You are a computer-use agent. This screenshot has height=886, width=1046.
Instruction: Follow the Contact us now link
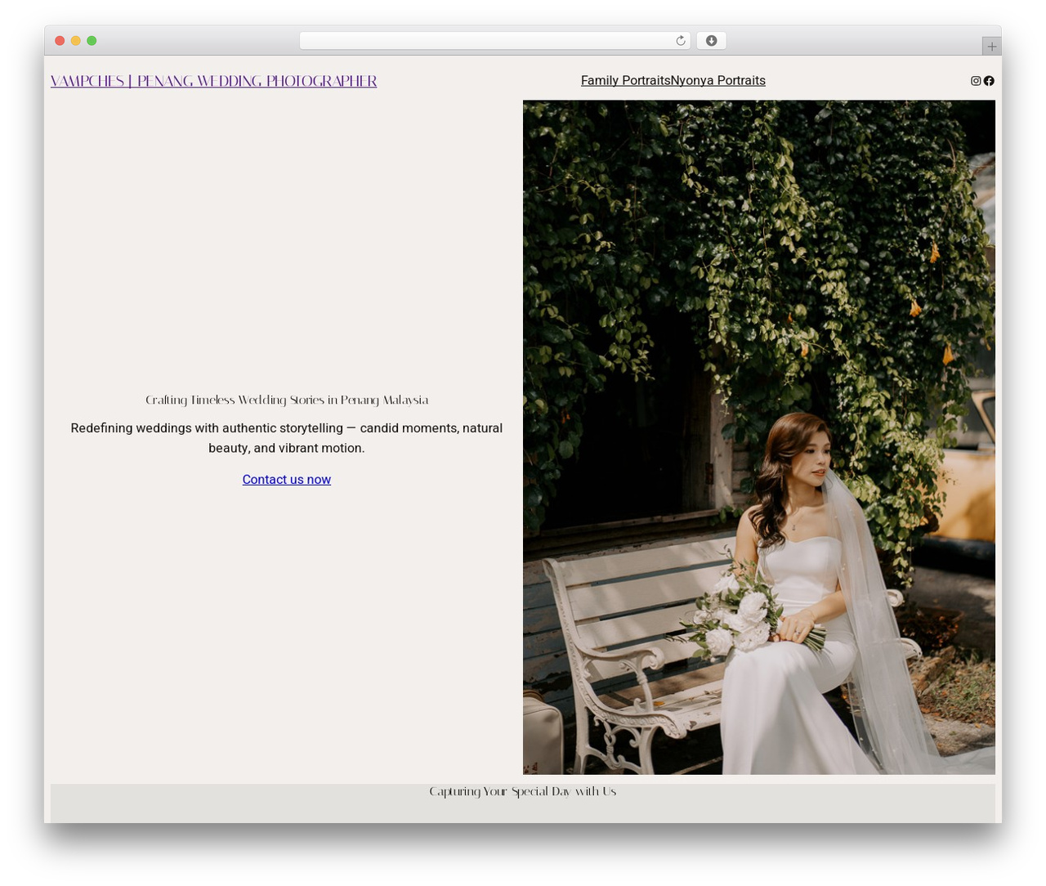click(x=287, y=479)
